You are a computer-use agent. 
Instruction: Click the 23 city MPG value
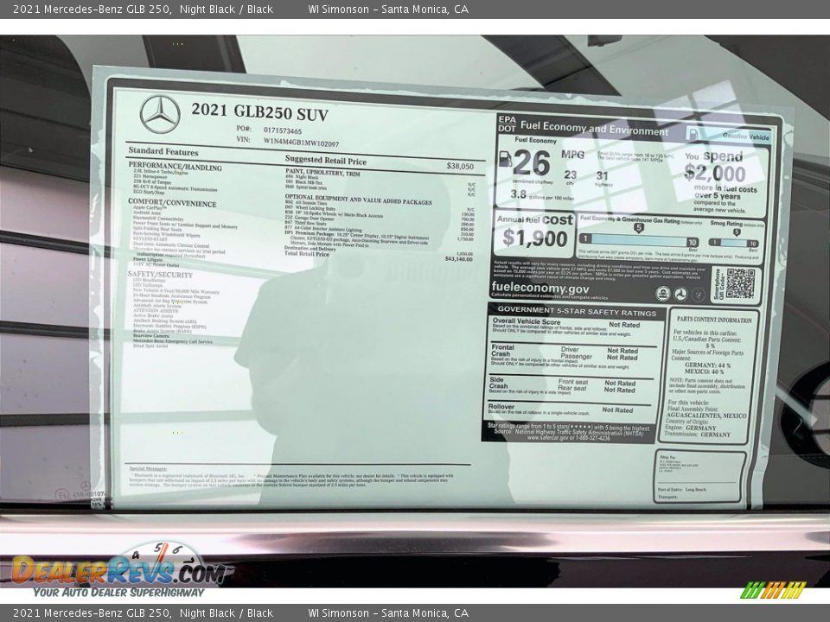(x=570, y=175)
